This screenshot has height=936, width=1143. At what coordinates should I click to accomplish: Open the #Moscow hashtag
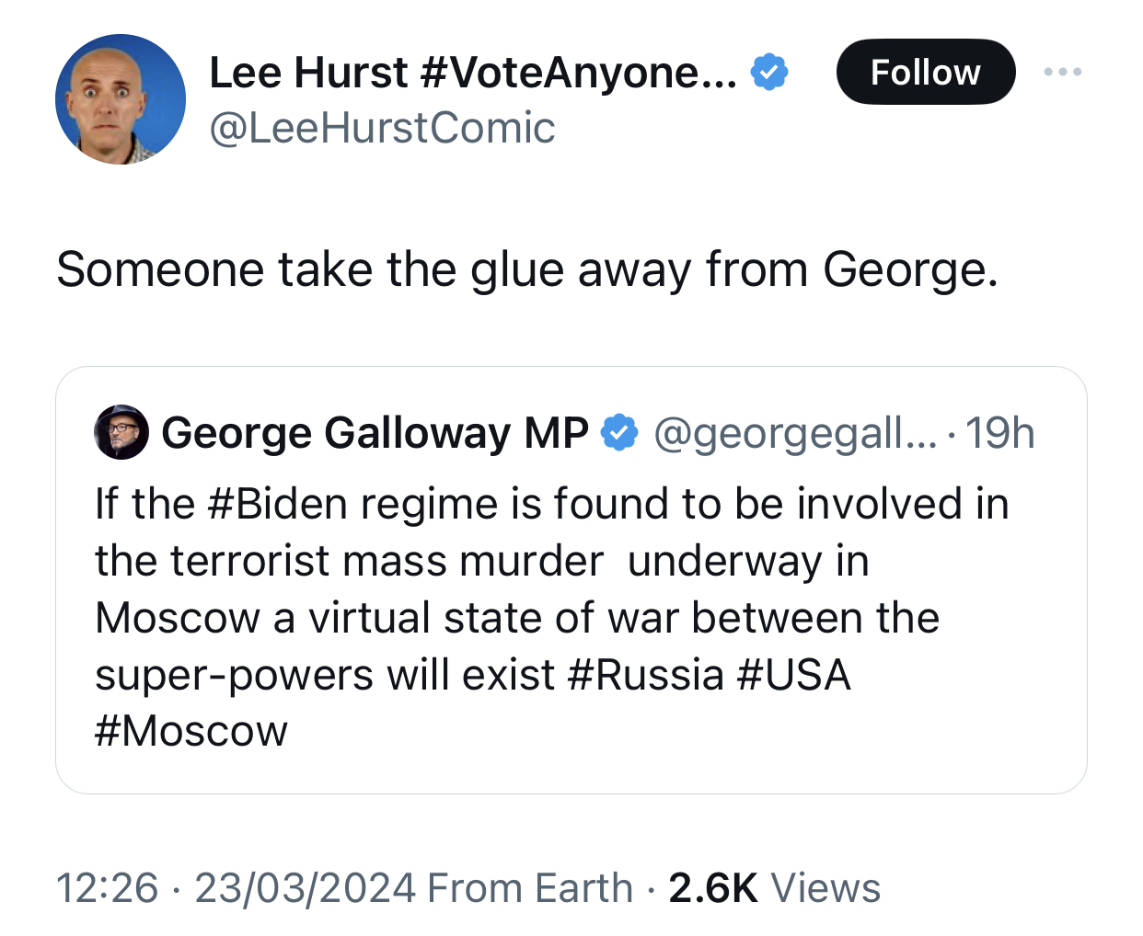click(191, 732)
